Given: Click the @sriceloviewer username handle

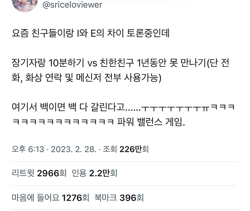Looking at the screenshot, I should [72, 5].
